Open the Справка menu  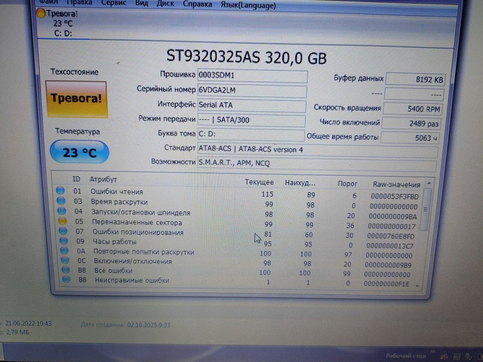(x=197, y=4)
